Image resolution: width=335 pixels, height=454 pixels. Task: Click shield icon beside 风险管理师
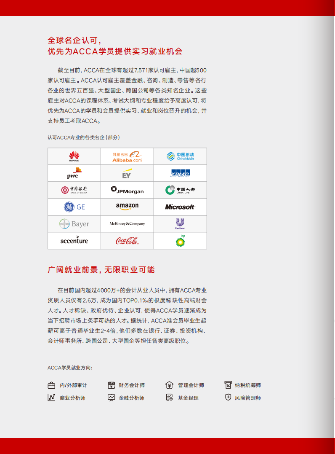tap(228, 397)
